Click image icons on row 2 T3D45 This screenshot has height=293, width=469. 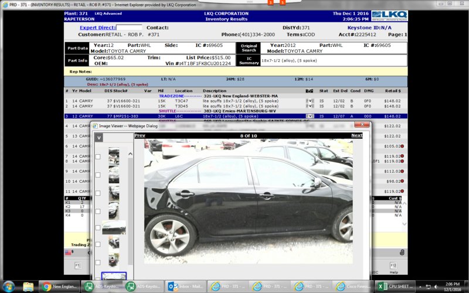[x=310, y=106]
